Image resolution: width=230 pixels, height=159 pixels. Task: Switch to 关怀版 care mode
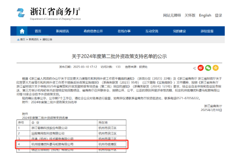tap(190, 15)
